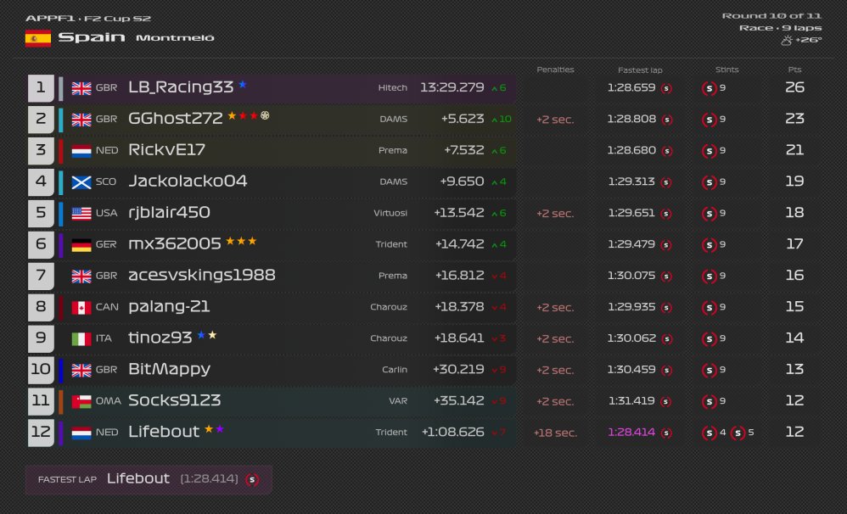The width and height of the screenshot is (847, 514).
Task: Click the red down arrow for BitMappy
Action: pyautogui.click(x=494, y=371)
